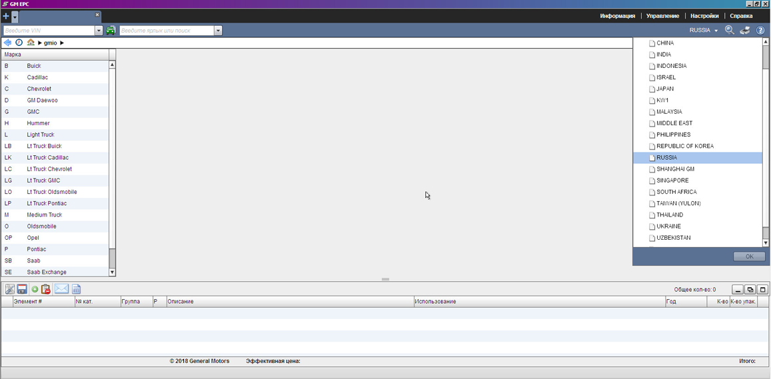Select UKRAINE in the region list
Screen dimensions: 771x379
coord(668,226)
